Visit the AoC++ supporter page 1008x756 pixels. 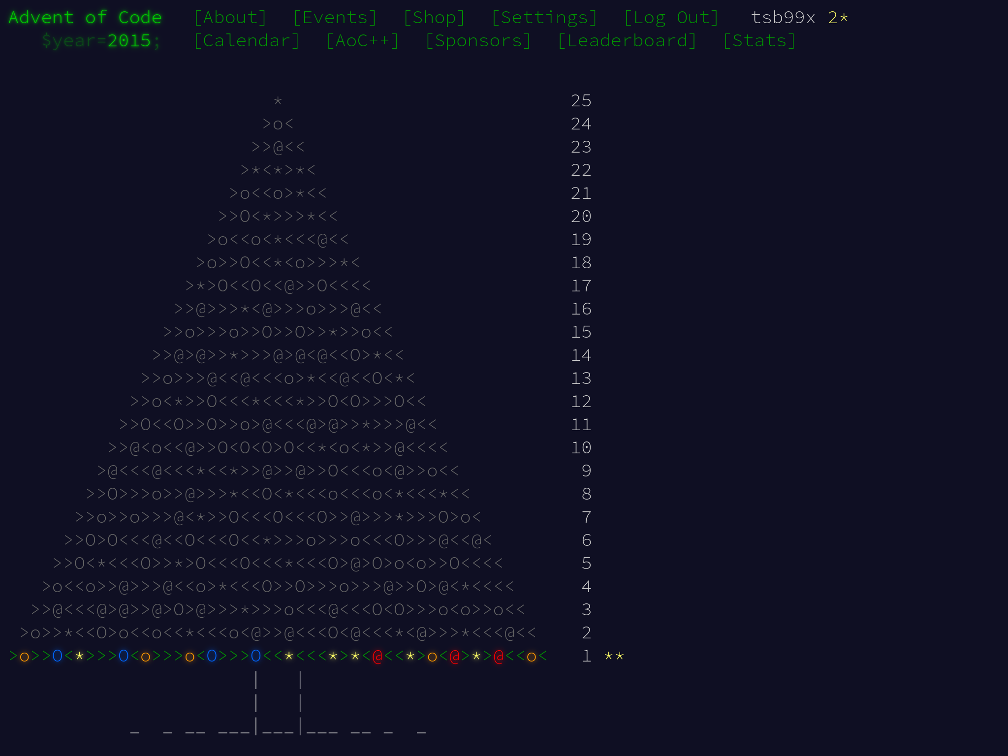pos(362,41)
